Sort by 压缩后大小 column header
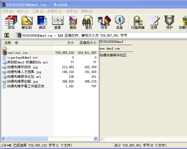Viewport: 187px width, 149px height. [87, 43]
